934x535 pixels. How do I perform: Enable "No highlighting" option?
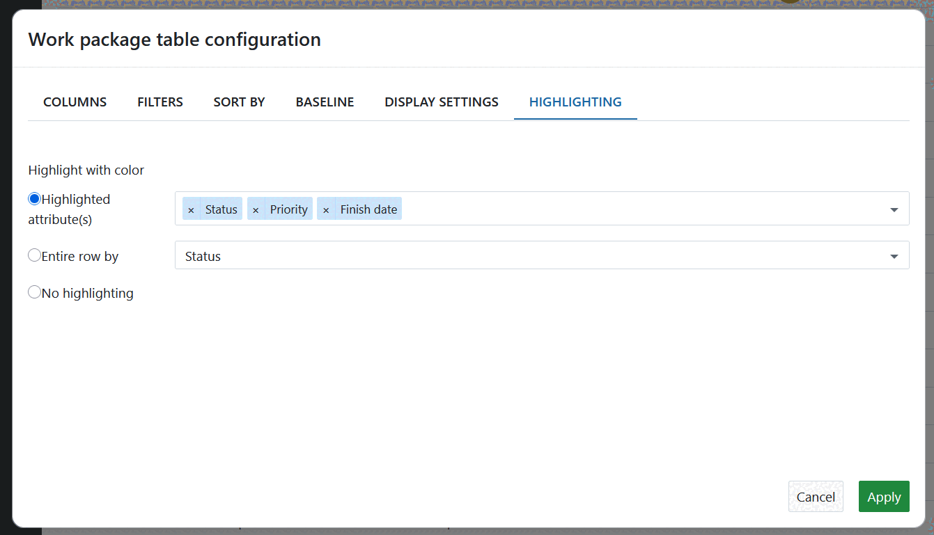coord(34,292)
